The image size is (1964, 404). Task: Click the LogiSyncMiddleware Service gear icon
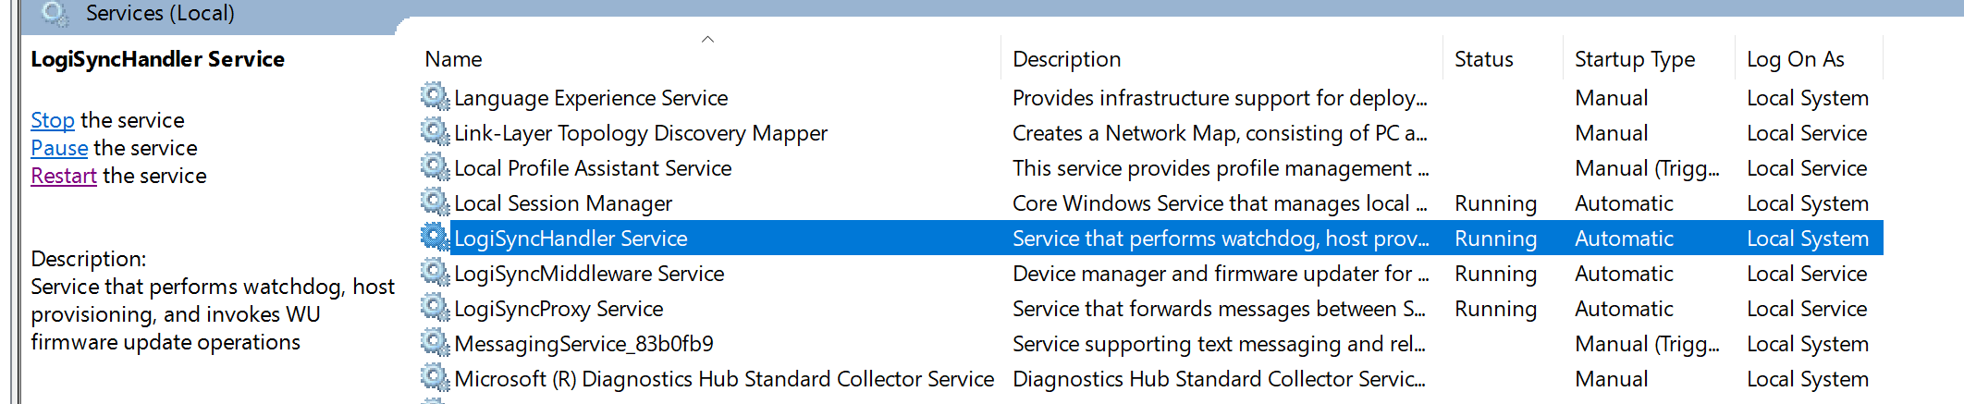(x=435, y=272)
